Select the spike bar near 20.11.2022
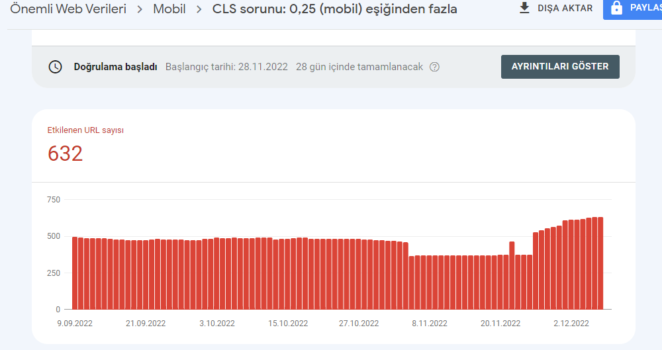 click(512, 275)
